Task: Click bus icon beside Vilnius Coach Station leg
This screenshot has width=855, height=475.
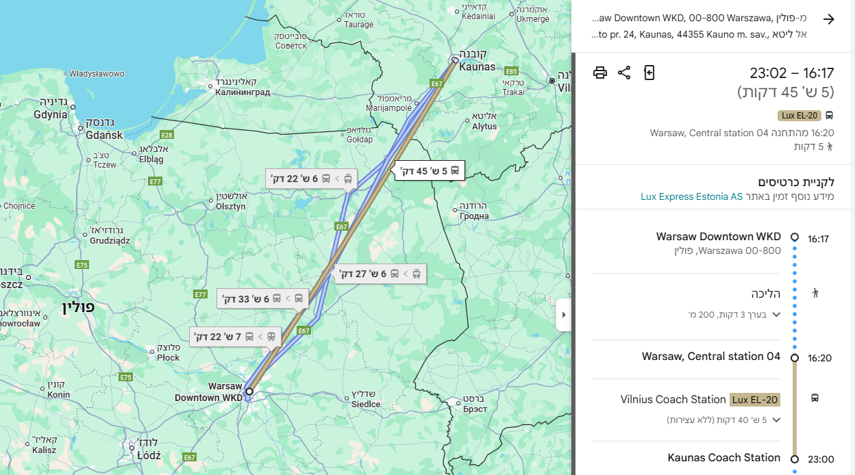Action: click(x=815, y=398)
